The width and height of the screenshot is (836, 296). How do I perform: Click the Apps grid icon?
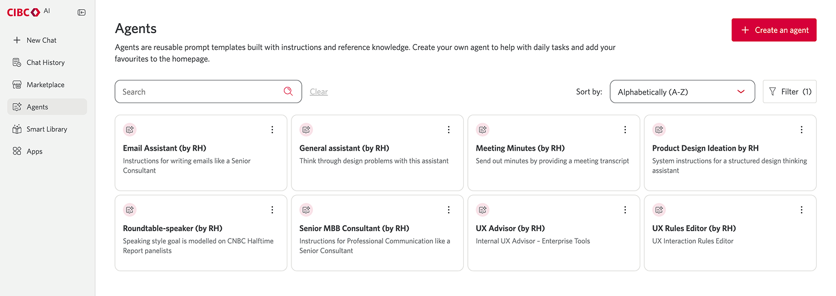[17, 151]
